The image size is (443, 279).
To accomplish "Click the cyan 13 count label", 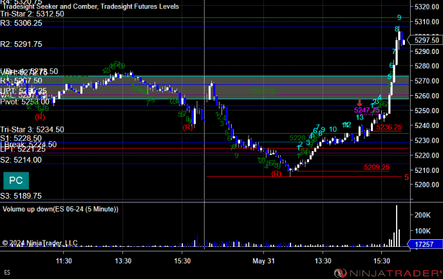I will pos(359,118).
